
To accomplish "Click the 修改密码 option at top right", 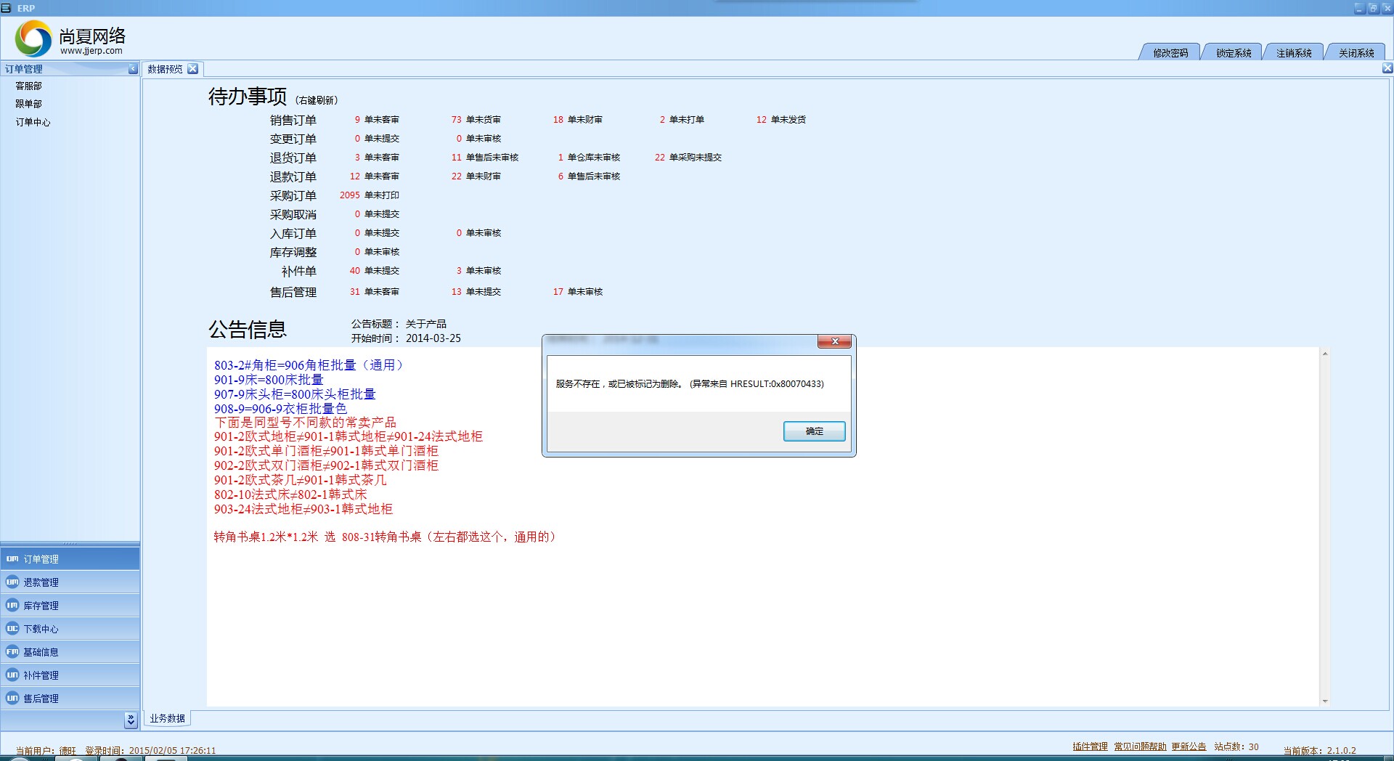I will pos(1170,52).
